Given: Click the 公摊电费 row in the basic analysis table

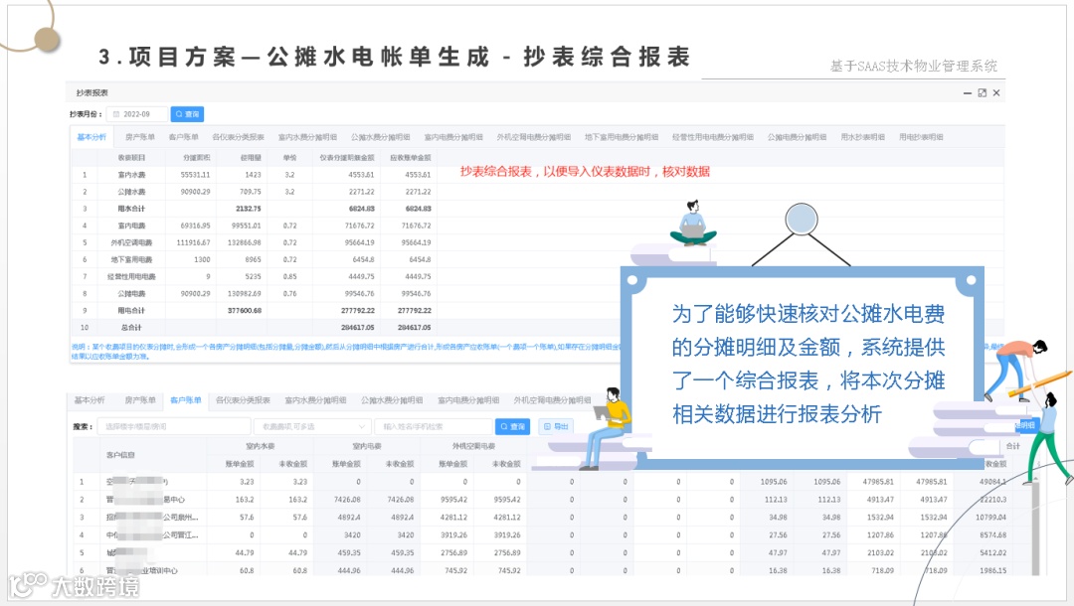Looking at the screenshot, I should [255, 293].
